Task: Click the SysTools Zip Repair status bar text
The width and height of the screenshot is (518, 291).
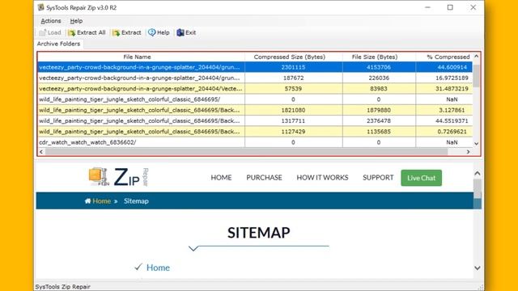Action: point(63,286)
